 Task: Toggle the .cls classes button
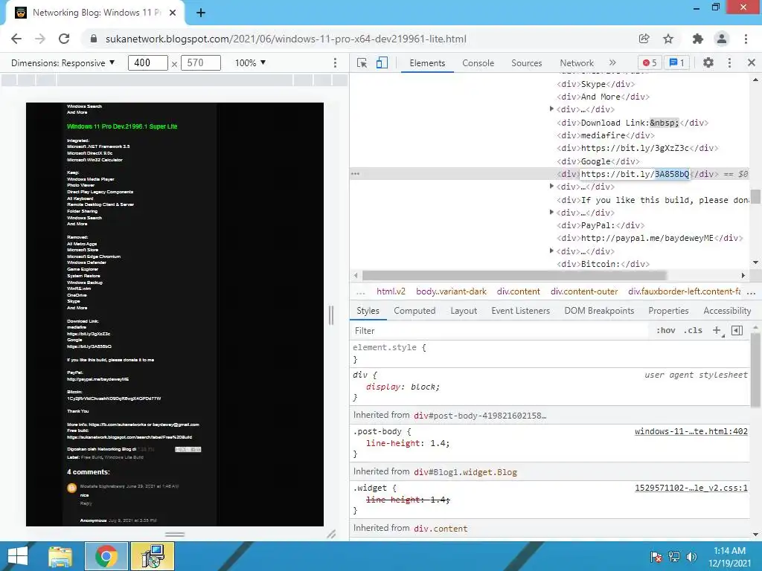click(693, 331)
